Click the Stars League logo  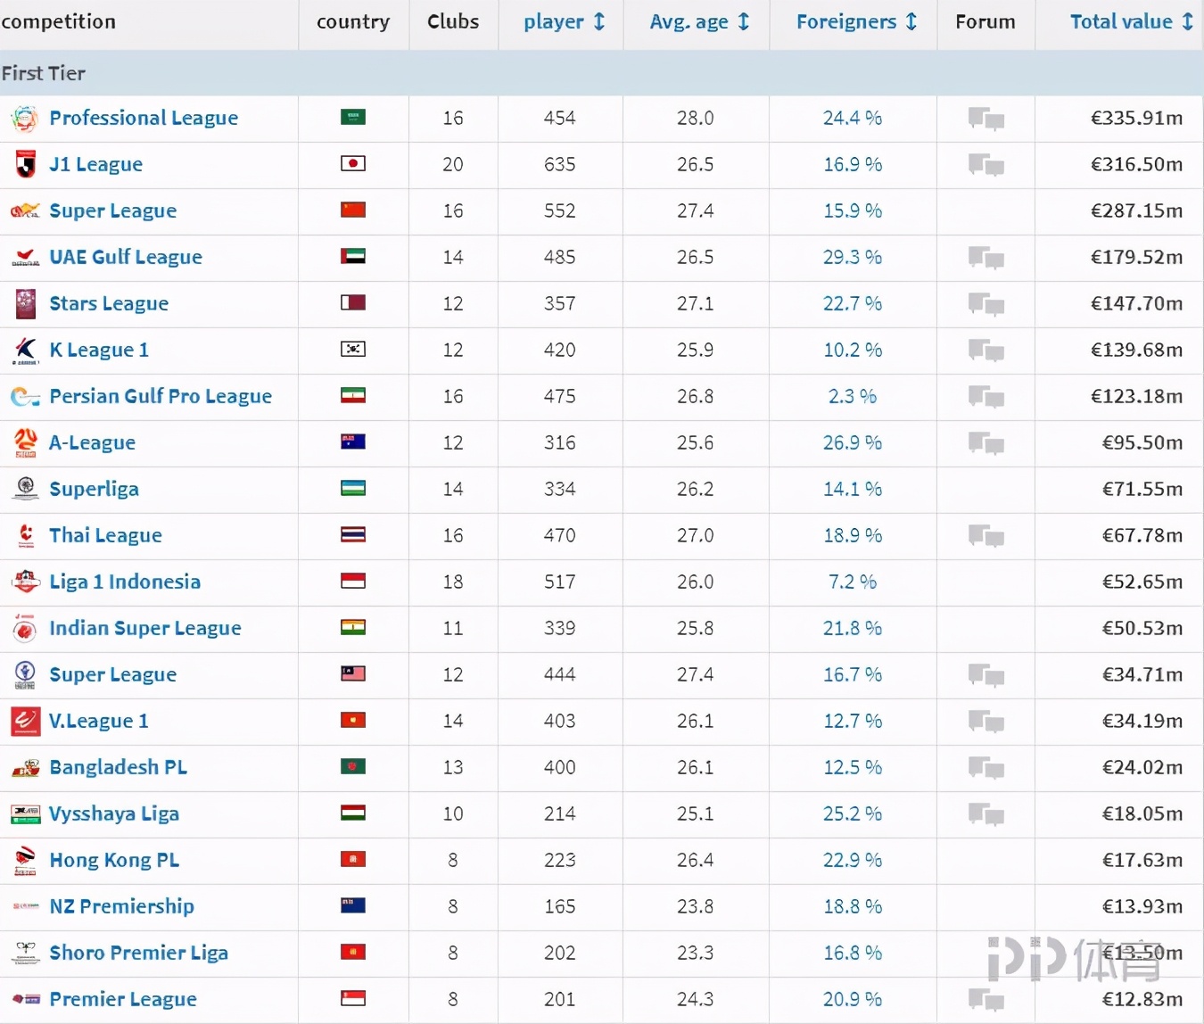coord(25,303)
